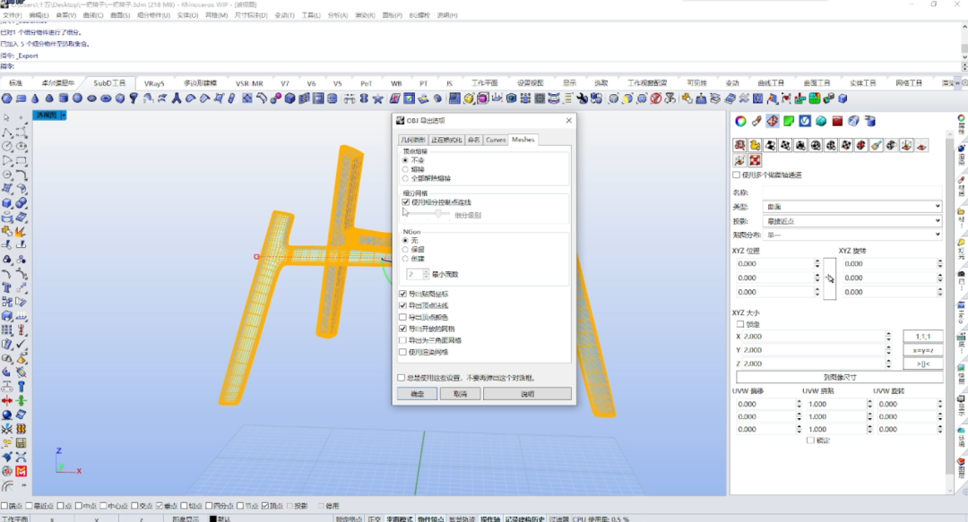The height and width of the screenshot is (522, 968).
Task: Select NGon 创建 radio option
Action: coord(406,259)
